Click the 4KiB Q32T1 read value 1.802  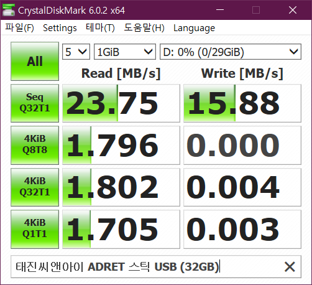pyautogui.click(x=121, y=187)
